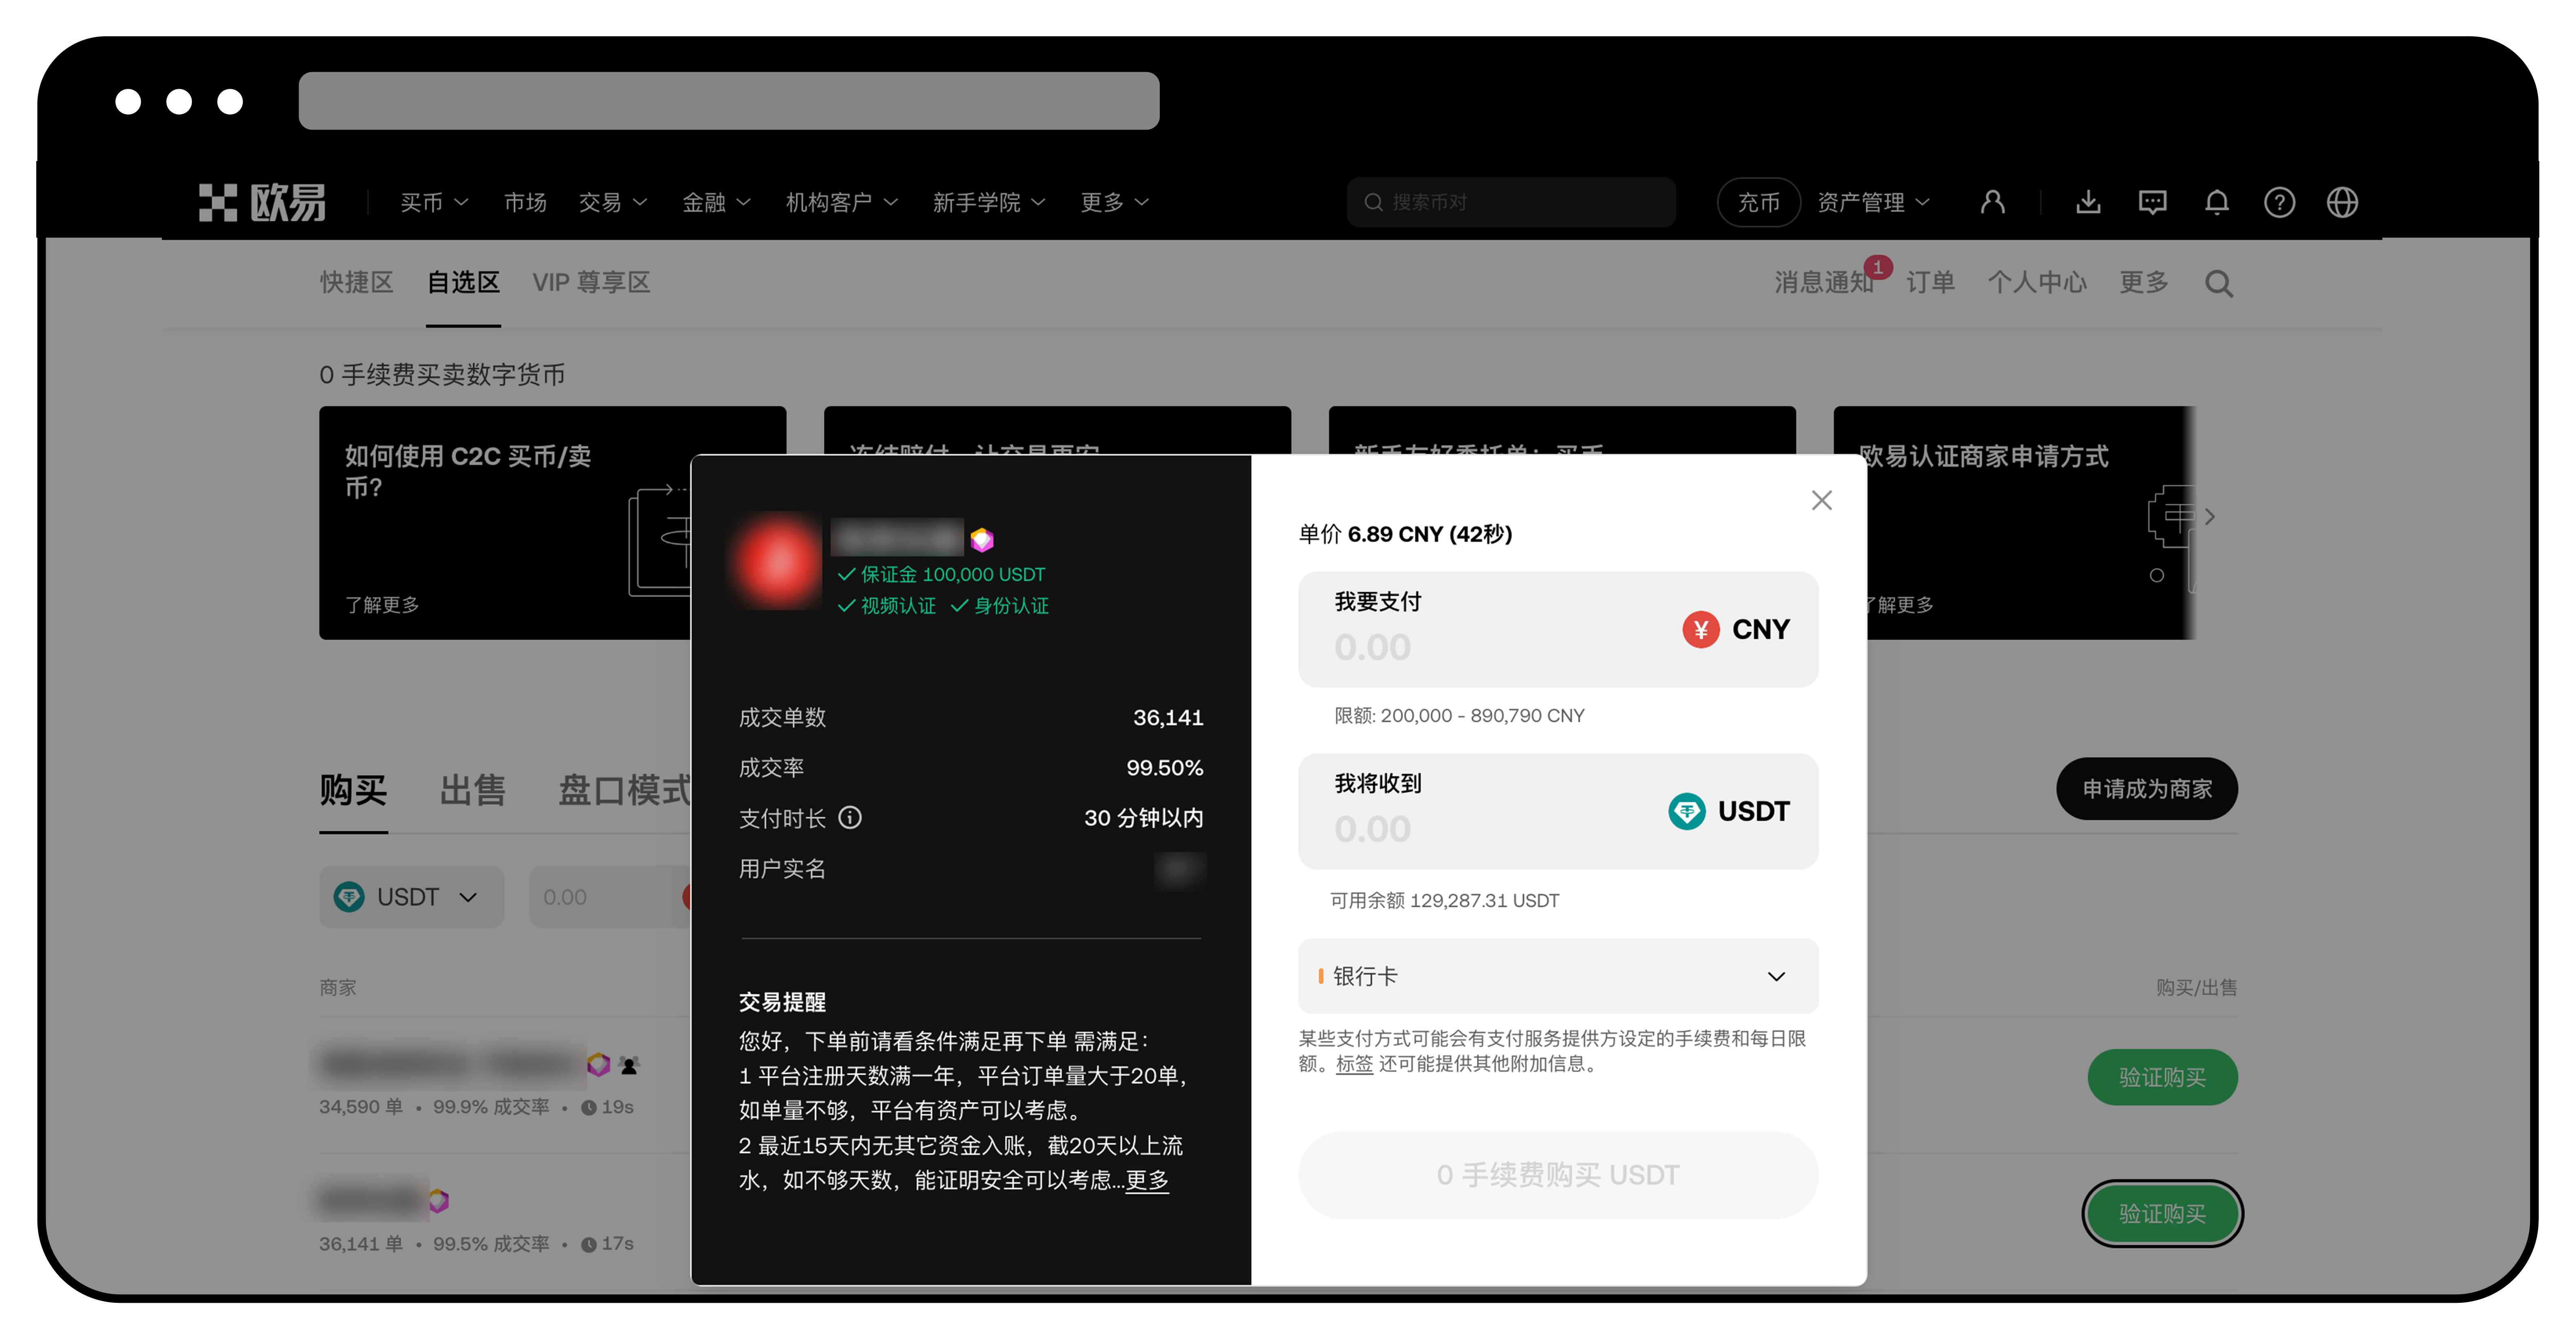2576x1335 pixels.
Task: Click the 充币 button
Action: 1758,202
